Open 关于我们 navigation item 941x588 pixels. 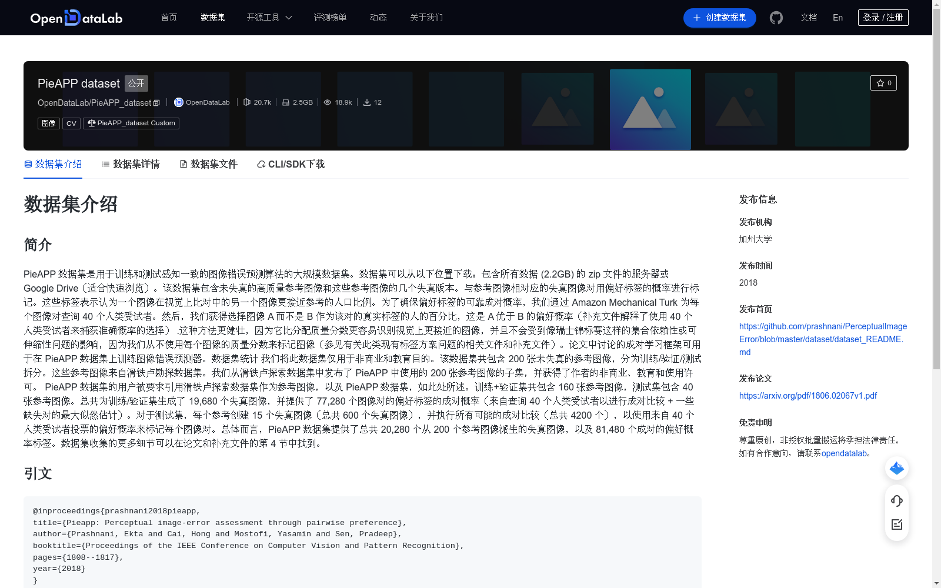coord(426,18)
